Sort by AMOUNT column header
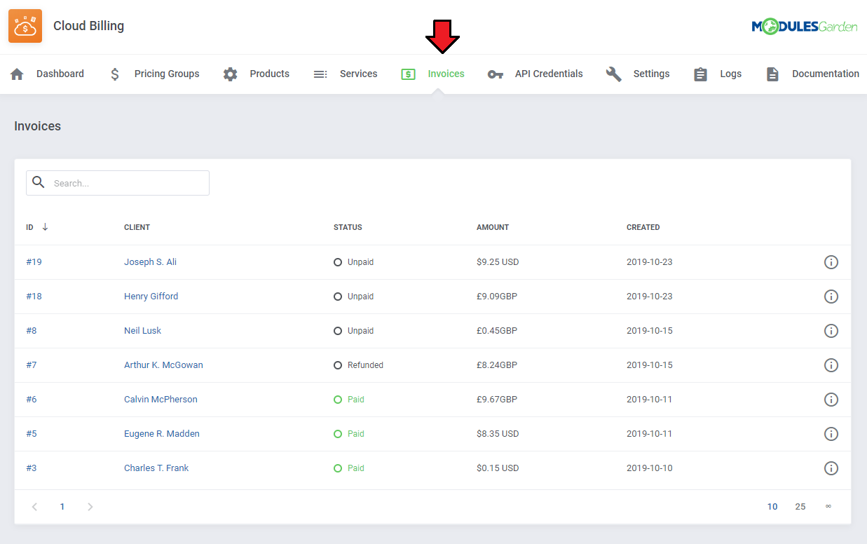867x544 pixels. (493, 227)
